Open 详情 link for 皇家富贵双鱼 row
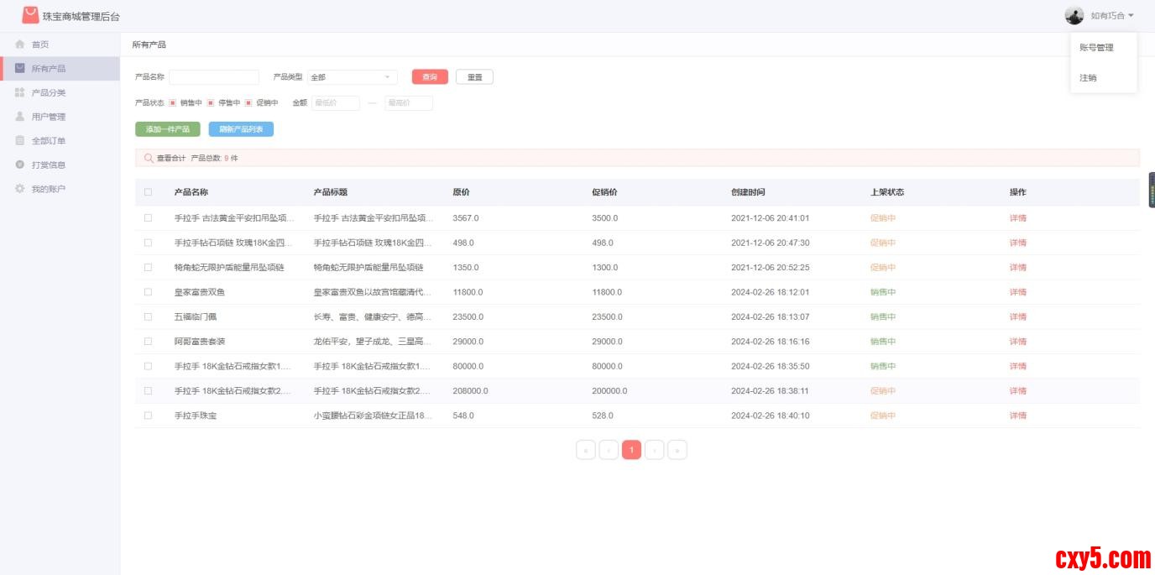1155x575 pixels. click(1017, 292)
